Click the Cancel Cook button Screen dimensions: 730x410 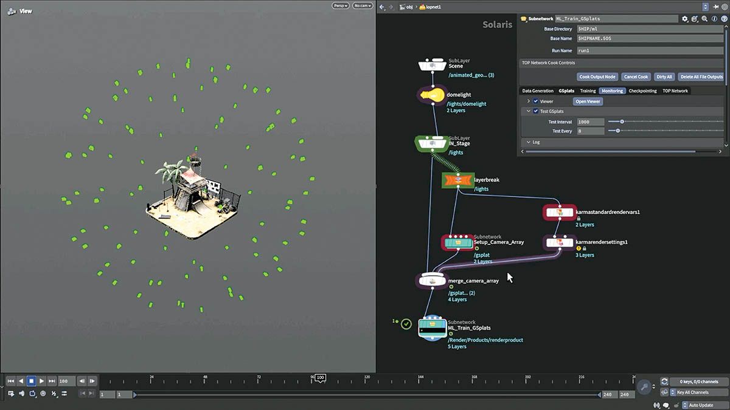pos(636,77)
